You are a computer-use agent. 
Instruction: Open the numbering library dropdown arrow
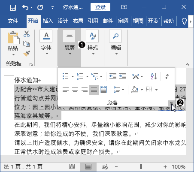[x=87, y=76]
